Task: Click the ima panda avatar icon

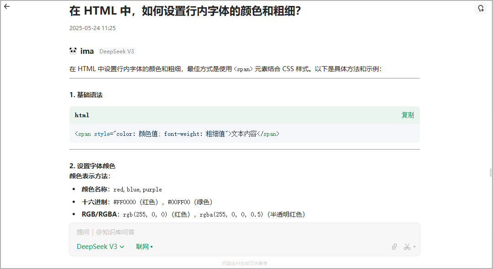Action: (x=73, y=51)
